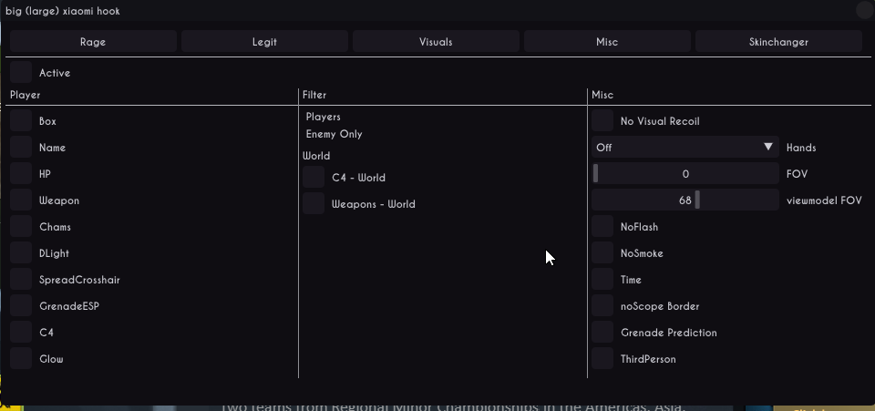Check the Weapons - World box
This screenshot has width=875, height=411.
click(314, 204)
